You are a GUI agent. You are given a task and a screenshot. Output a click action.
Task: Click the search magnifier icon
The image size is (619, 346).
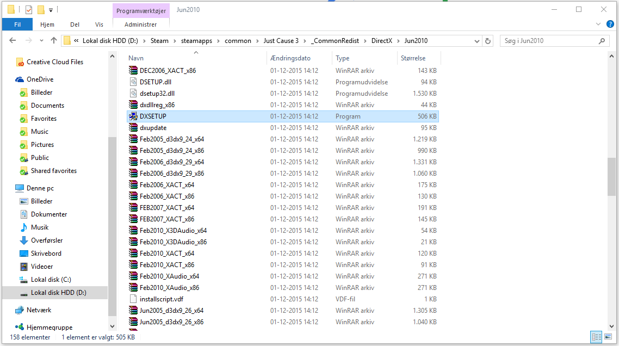[x=602, y=41]
